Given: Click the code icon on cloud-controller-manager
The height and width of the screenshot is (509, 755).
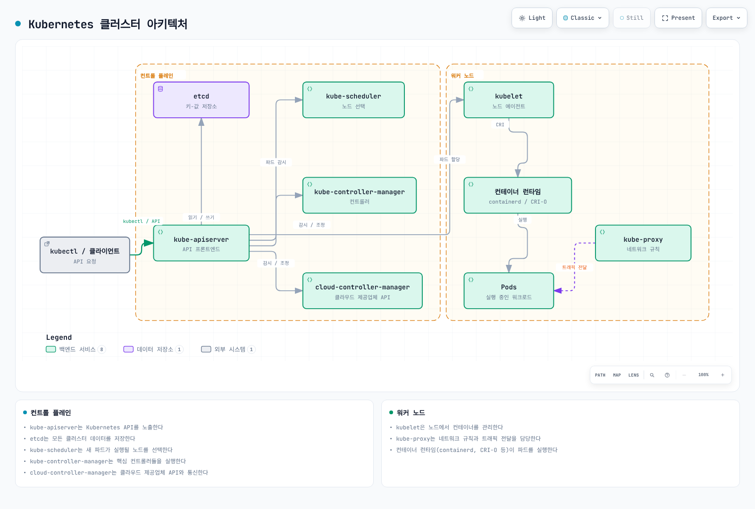Looking at the screenshot, I should coord(310,279).
